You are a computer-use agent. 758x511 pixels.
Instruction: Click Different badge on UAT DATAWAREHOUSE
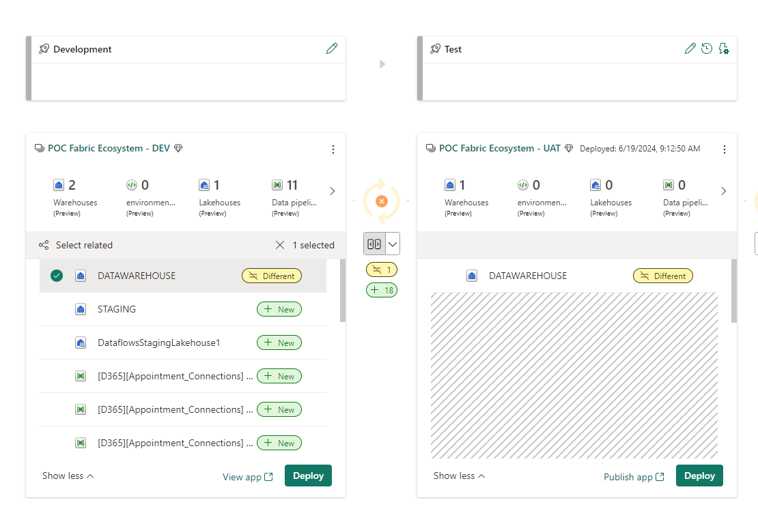[x=663, y=276]
